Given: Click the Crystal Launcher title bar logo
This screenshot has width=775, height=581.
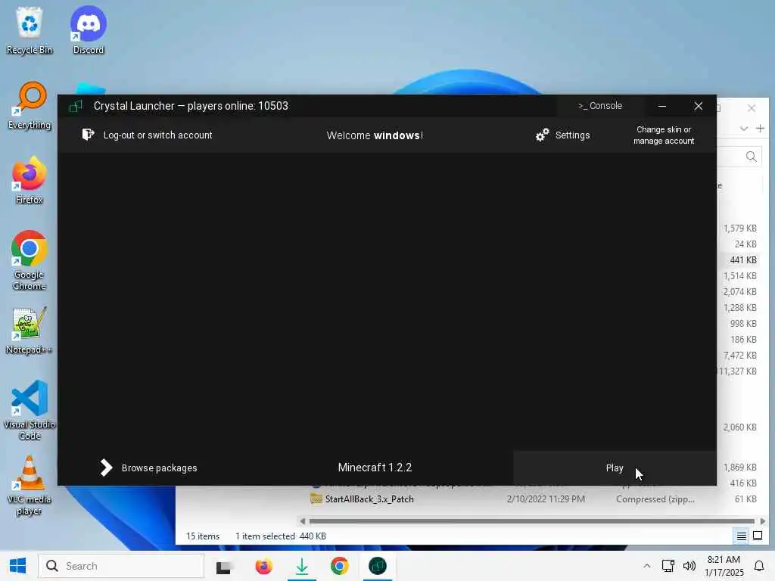Looking at the screenshot, I should [76, 106].
